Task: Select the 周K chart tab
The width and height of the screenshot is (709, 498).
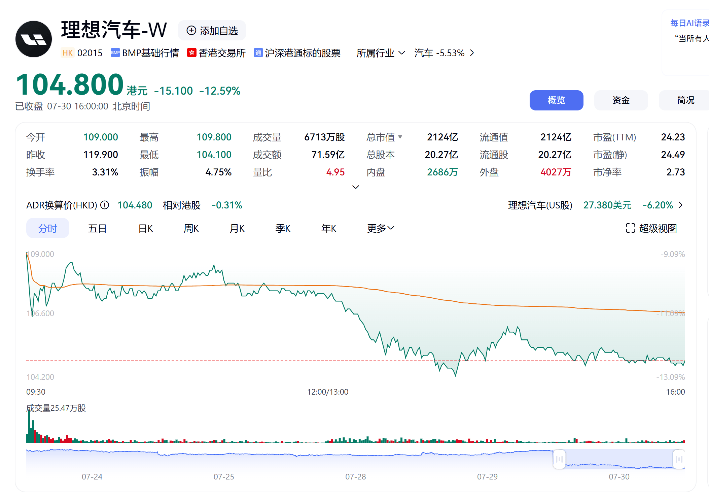Action: tap(191, 228)
